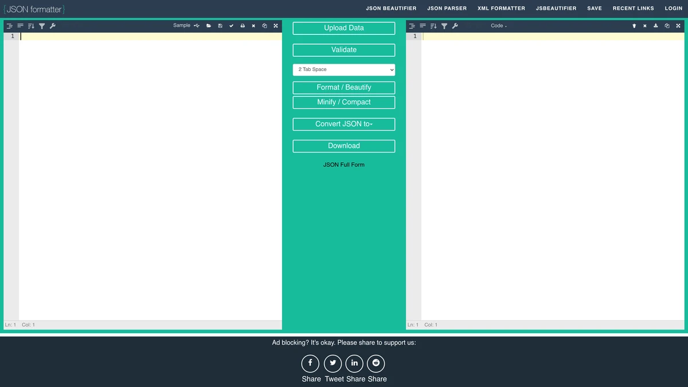Download output using the right panel download icon
The width and height of the screenshot is (688, 387).
[x=655, y=25]
